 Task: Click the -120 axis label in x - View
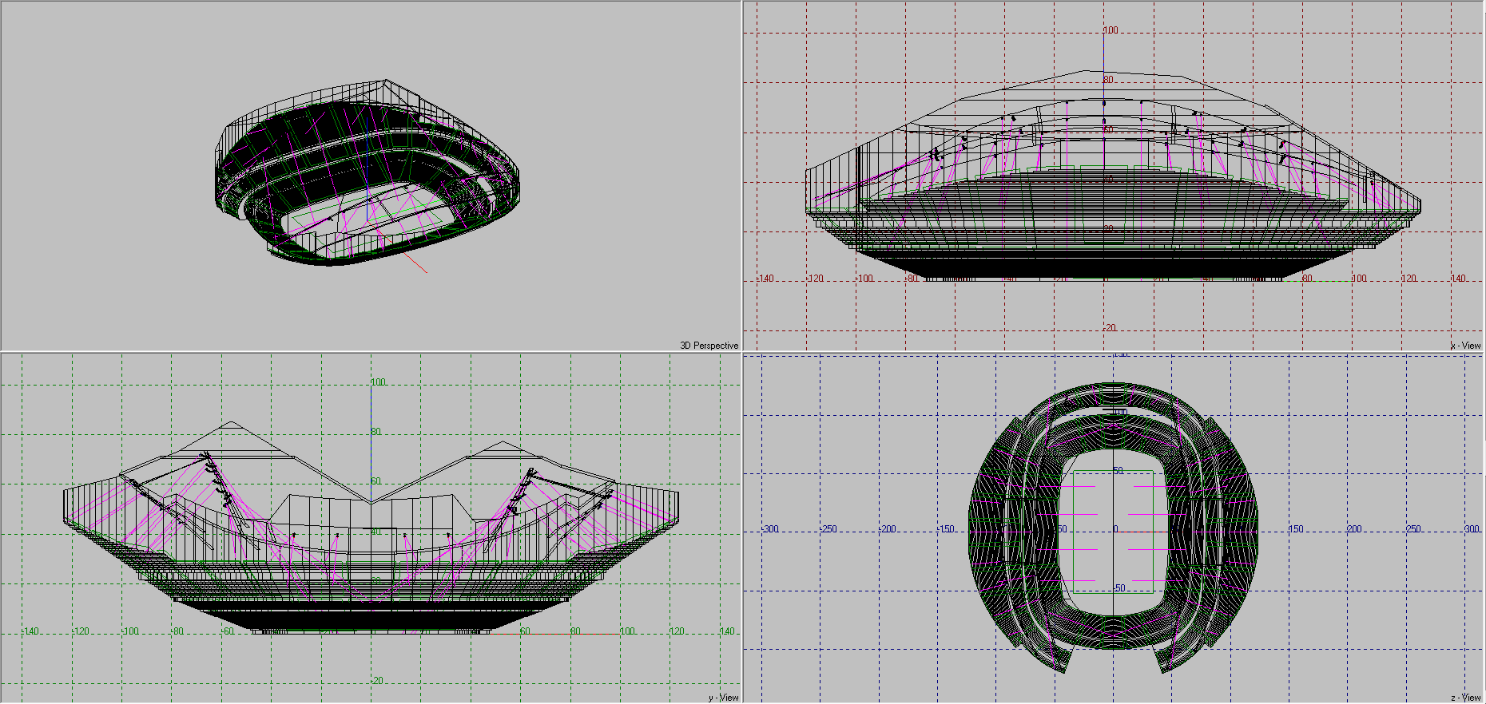point(814,279)
